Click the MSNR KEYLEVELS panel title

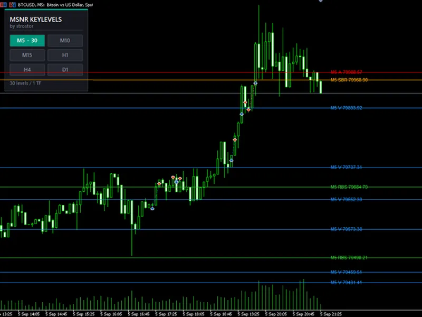pyautogui.click(x=36, y=20)
